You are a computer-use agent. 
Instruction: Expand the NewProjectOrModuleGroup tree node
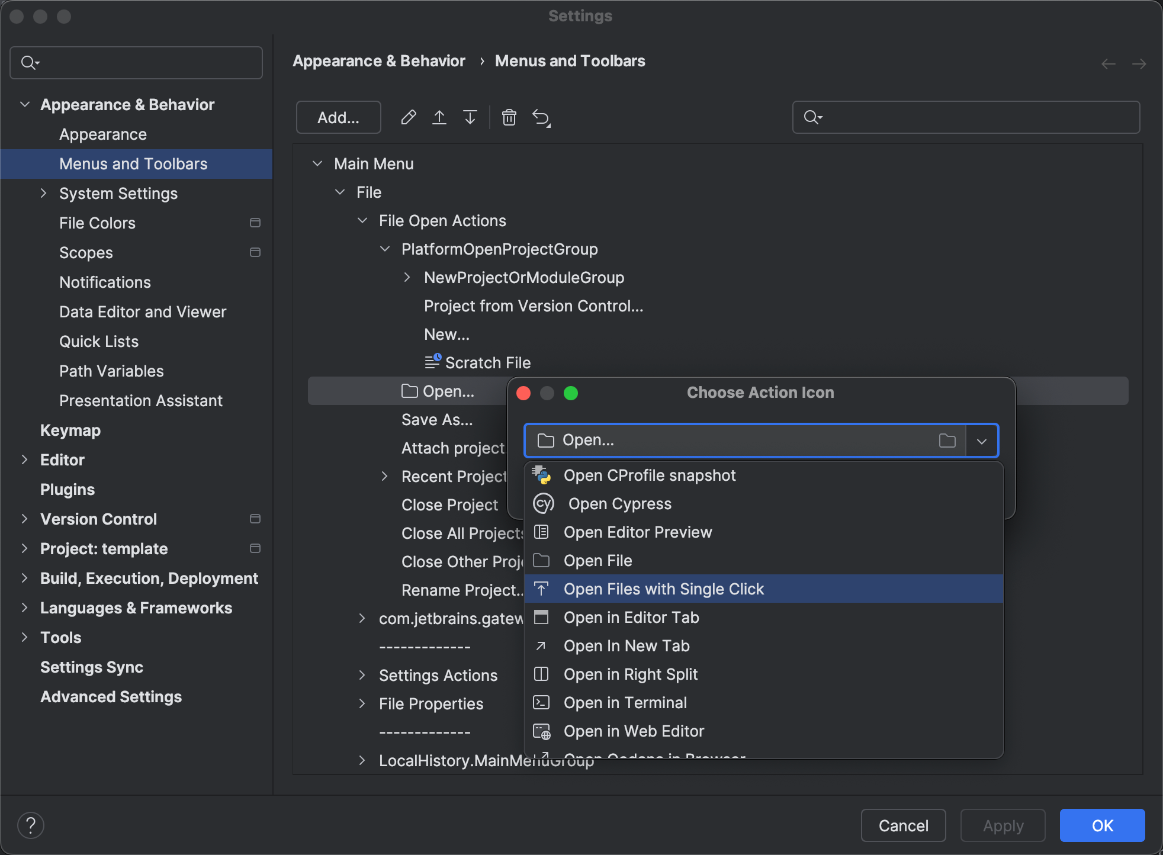(x=407, y=277)
